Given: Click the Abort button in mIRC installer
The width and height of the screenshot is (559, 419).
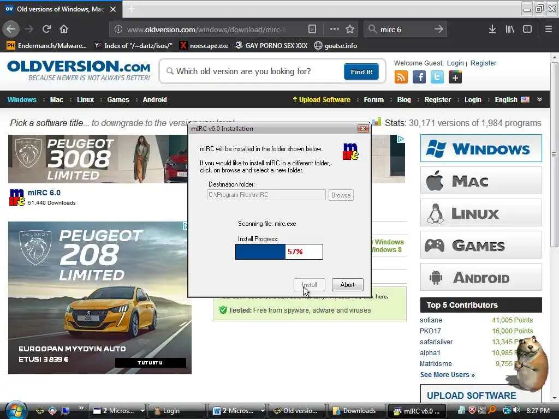Looking at the screenshot, I should [347, 285].
